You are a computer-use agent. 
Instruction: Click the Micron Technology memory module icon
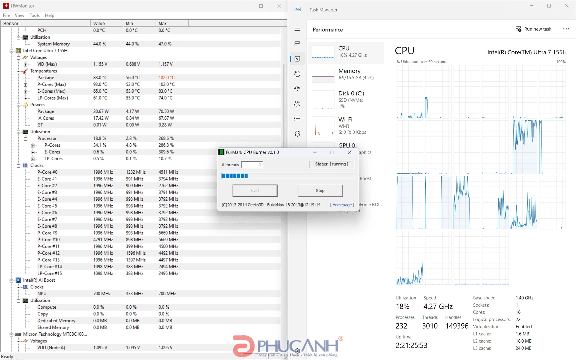(19, 334)
